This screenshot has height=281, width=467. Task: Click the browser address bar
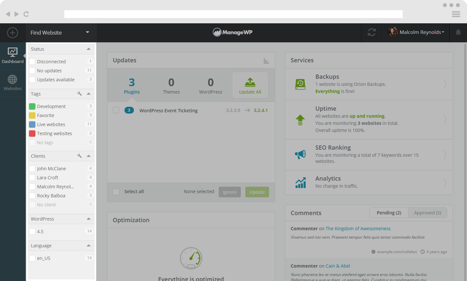tap(233, 14)
